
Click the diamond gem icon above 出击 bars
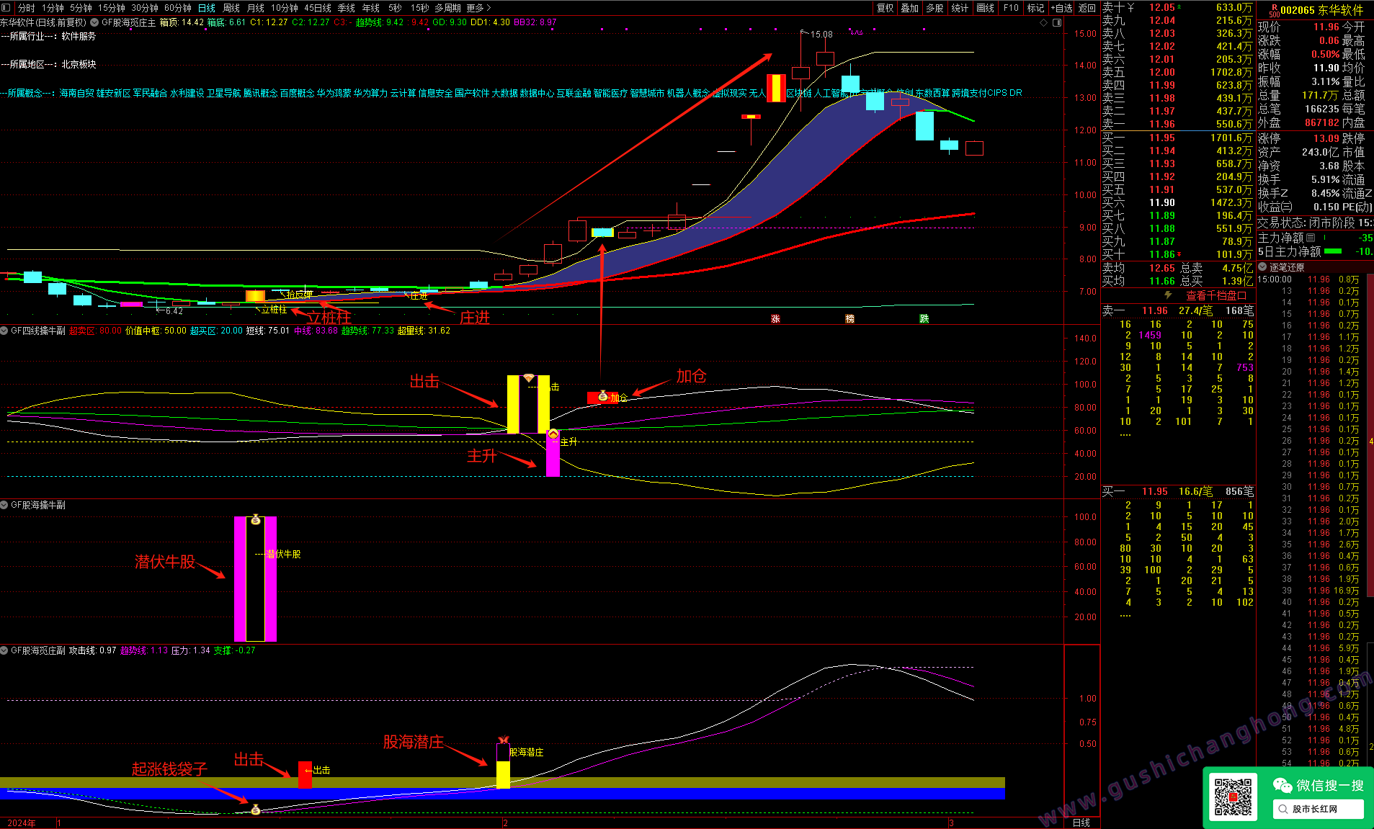[x=529, y=377]
